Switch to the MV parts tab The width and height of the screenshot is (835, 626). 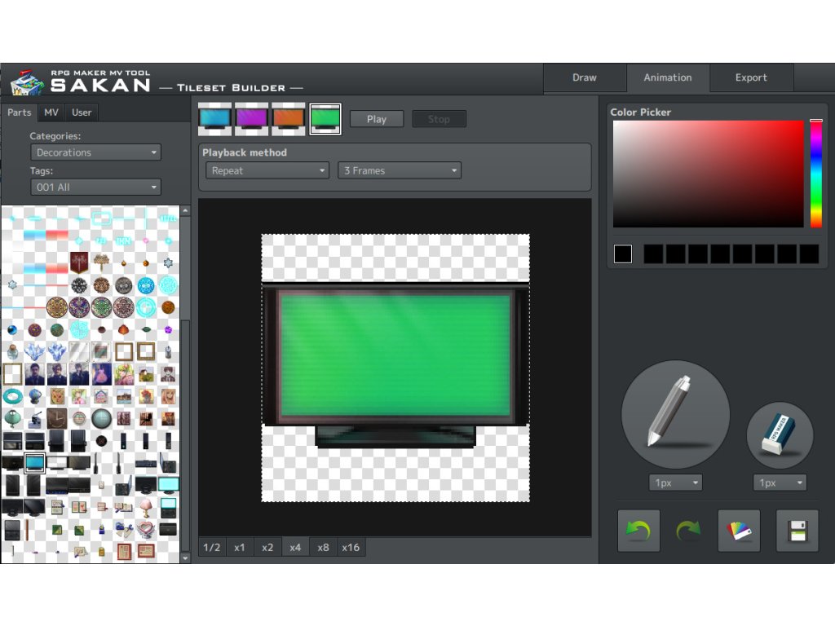coord(51,112)
